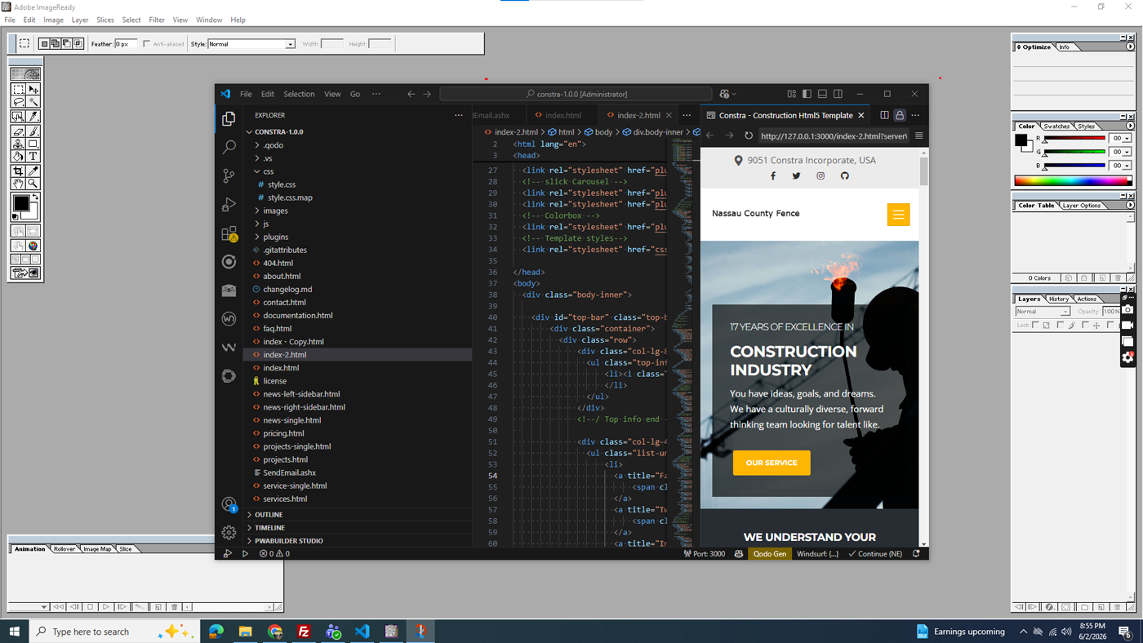The height and width of the screenshot is (643, 1143).
Task: Select the Lasso tool in ImageReady toolbox
Action: click(18, 102)
